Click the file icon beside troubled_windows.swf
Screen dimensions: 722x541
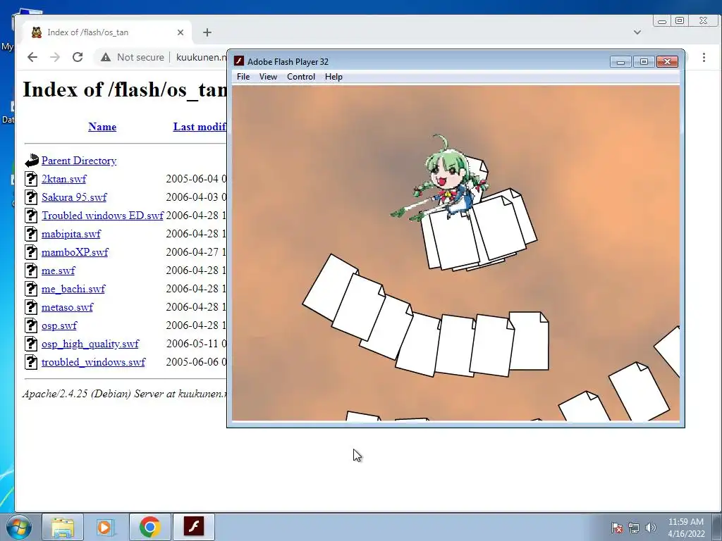click(x=31, y=362)
